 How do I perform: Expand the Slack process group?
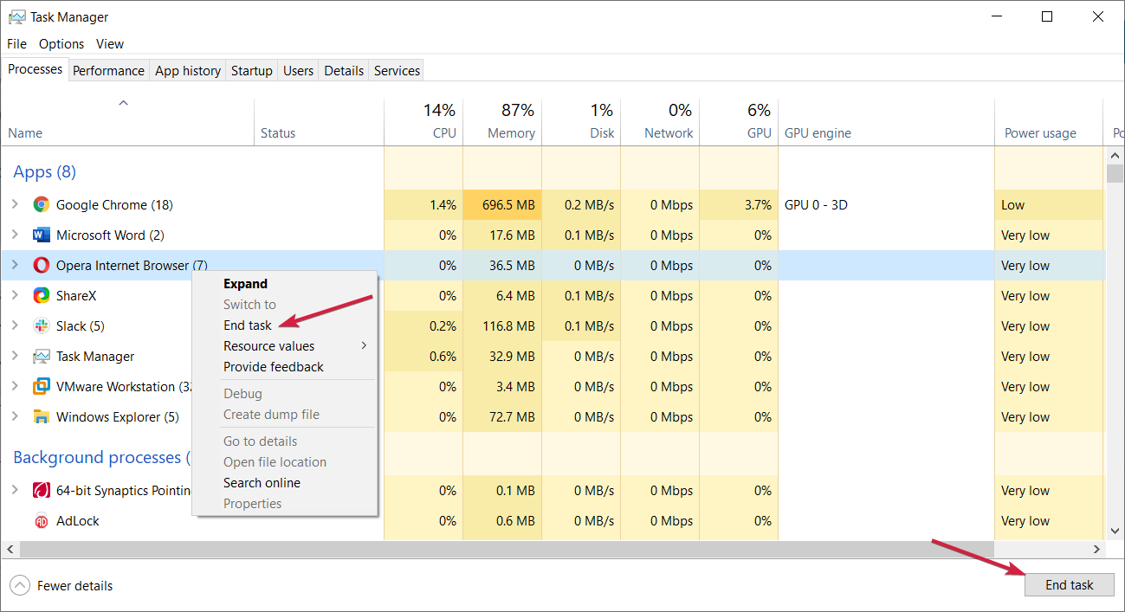click(15, 326)
